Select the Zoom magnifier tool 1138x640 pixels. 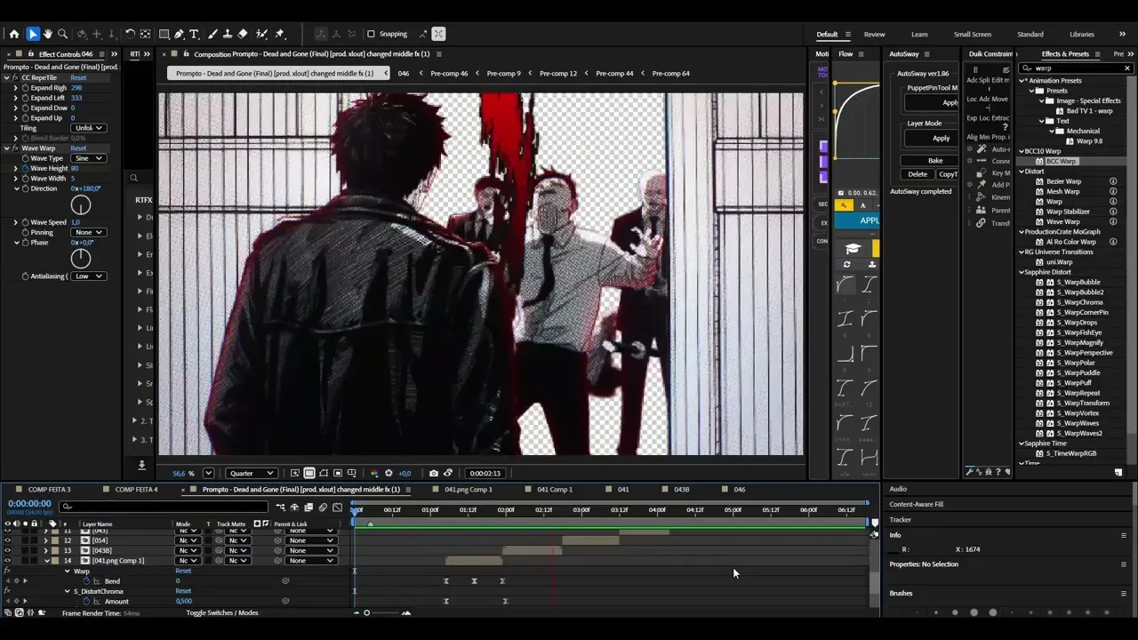62,34
